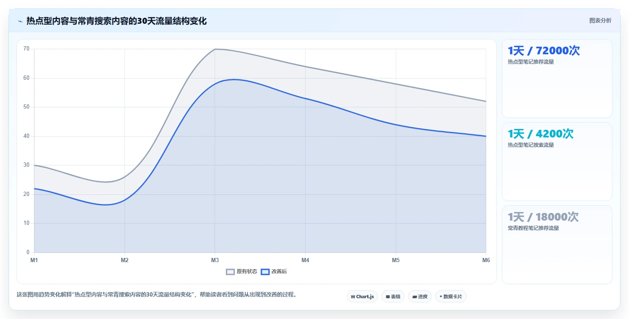
Task: Click the chart description starting with 这张图用趋势变化解释
Action: click(156, 294)
